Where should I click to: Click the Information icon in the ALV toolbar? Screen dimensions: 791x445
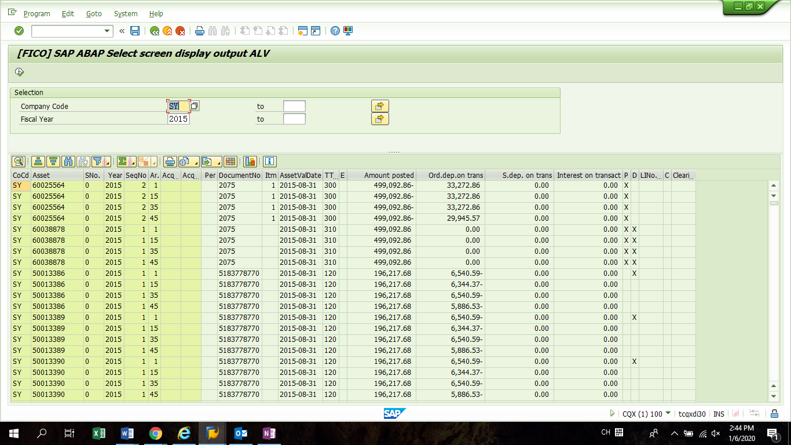pos(269,162)
